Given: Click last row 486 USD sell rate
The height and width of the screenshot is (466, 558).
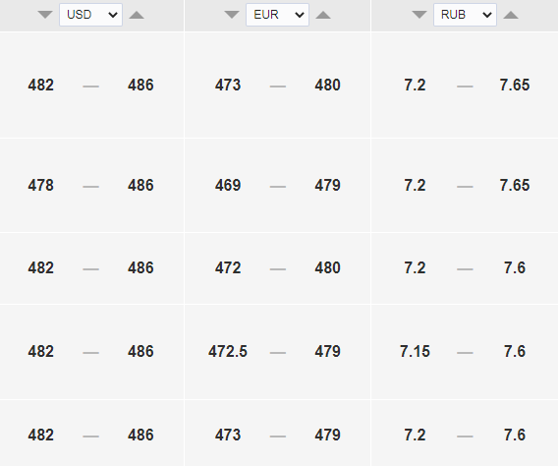Looking at the screenshot, I should 140,435.
